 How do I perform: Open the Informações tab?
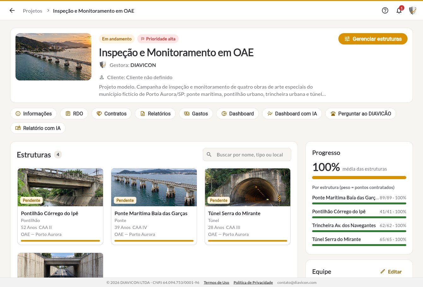(33, 114)
